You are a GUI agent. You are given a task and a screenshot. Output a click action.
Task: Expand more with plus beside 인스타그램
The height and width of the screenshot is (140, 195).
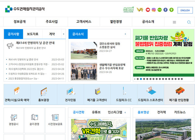point(125,112)
